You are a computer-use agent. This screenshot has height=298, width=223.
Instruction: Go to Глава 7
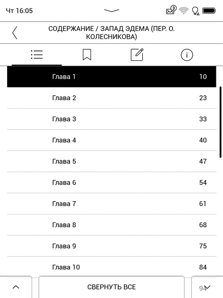(111, 204)
